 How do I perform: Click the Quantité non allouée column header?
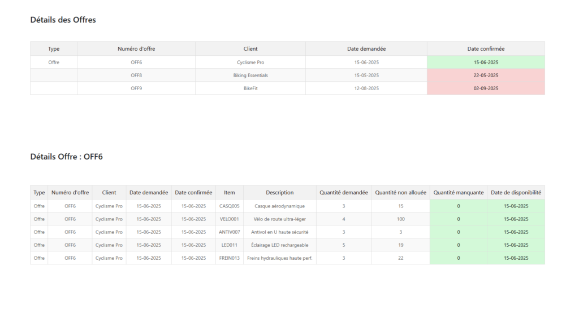pos(400,192)
